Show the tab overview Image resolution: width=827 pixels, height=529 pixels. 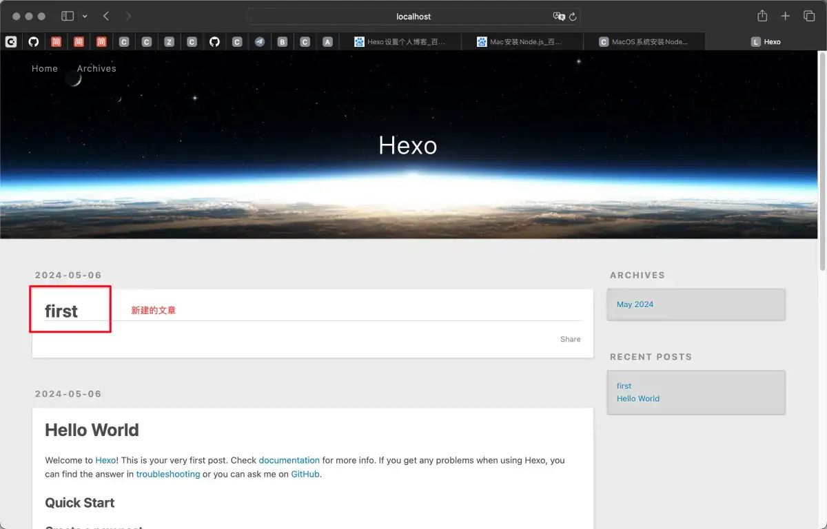(x=809, y=16)
